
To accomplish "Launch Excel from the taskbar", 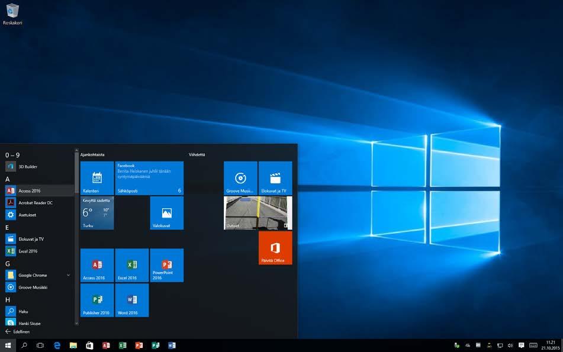I will coord(123,345).
